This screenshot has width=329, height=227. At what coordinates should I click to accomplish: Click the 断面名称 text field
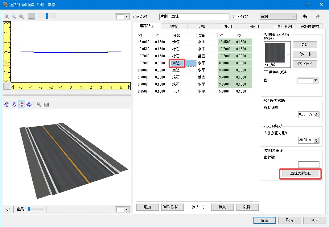tap(194, 17)
